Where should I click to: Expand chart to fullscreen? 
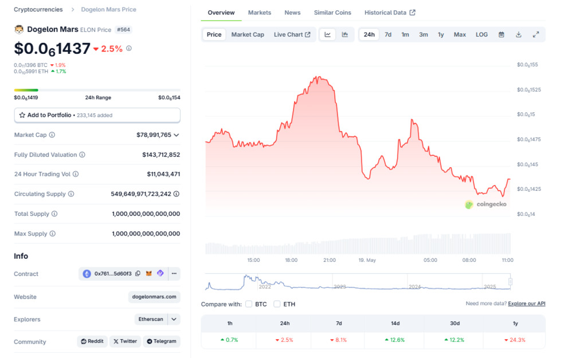tap(536, 34)
